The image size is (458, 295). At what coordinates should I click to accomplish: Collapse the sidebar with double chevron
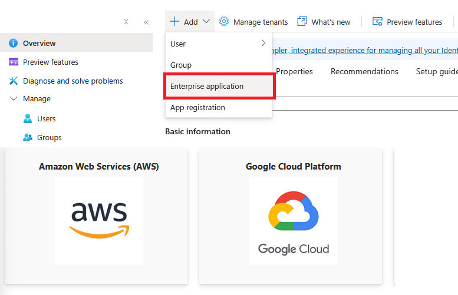[146, 22]
